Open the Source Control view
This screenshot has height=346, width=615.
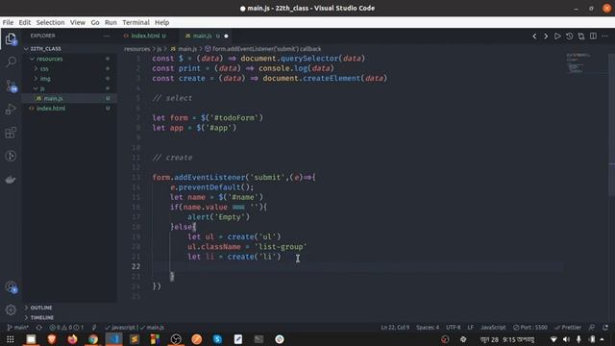click(11, 86)
